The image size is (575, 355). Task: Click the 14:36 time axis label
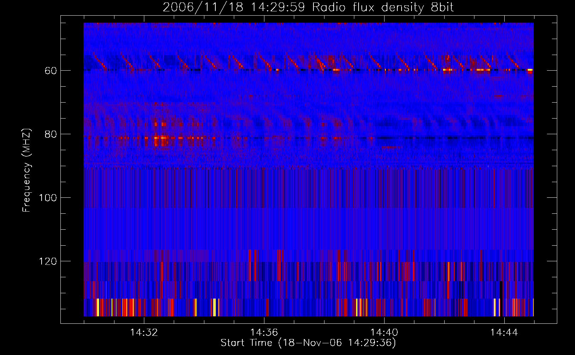point(264,332)
